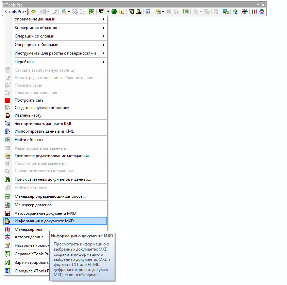
Task: Open the dropdown arrow next to layers icon
Action: [x=69, y=12]
